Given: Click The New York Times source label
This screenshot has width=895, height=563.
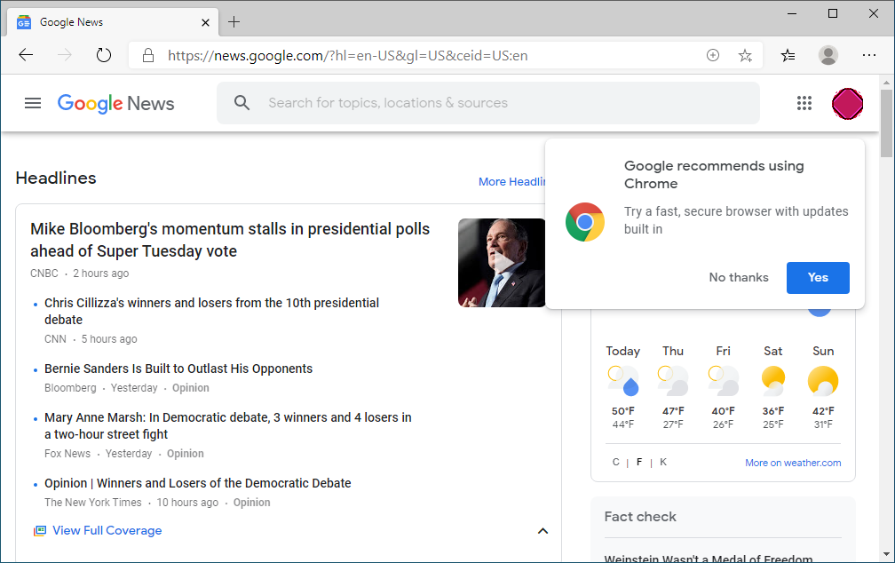Looking at the screenshot, I should click(x=93, y=503).
